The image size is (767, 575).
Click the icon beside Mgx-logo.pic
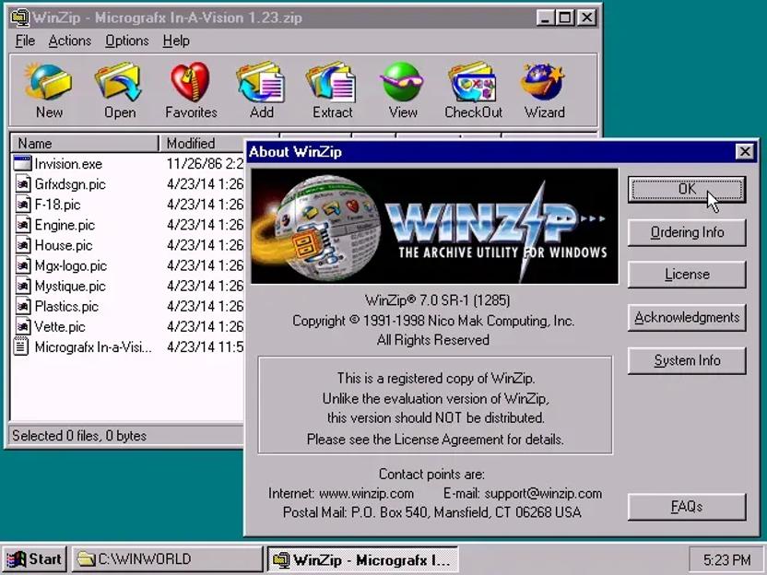[x=22, y=265]
